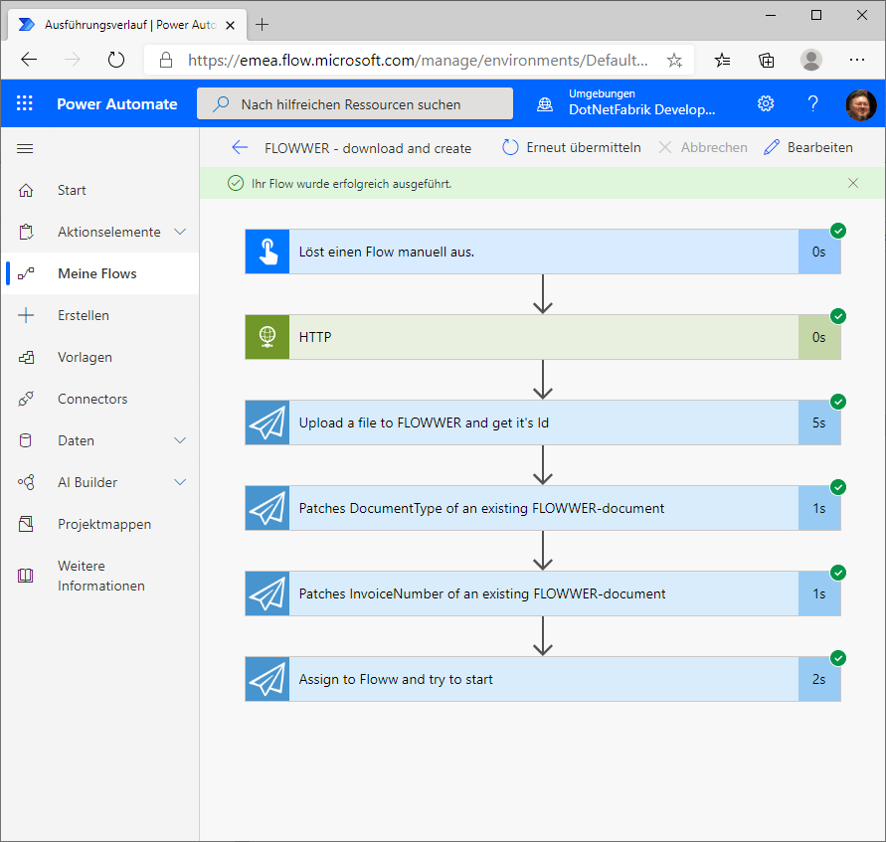Expand the Aktionselemente submenu chevron

(180, 232)
